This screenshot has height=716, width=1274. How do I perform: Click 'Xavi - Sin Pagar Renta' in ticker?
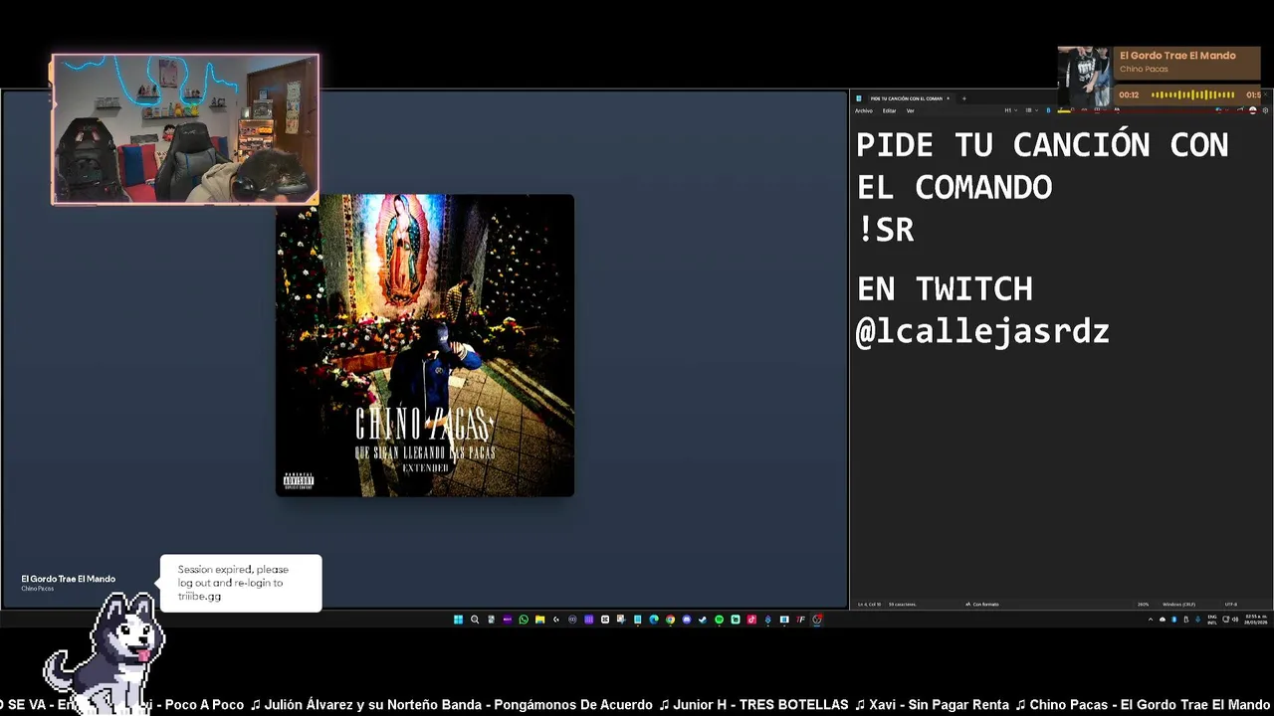[939, 704]
